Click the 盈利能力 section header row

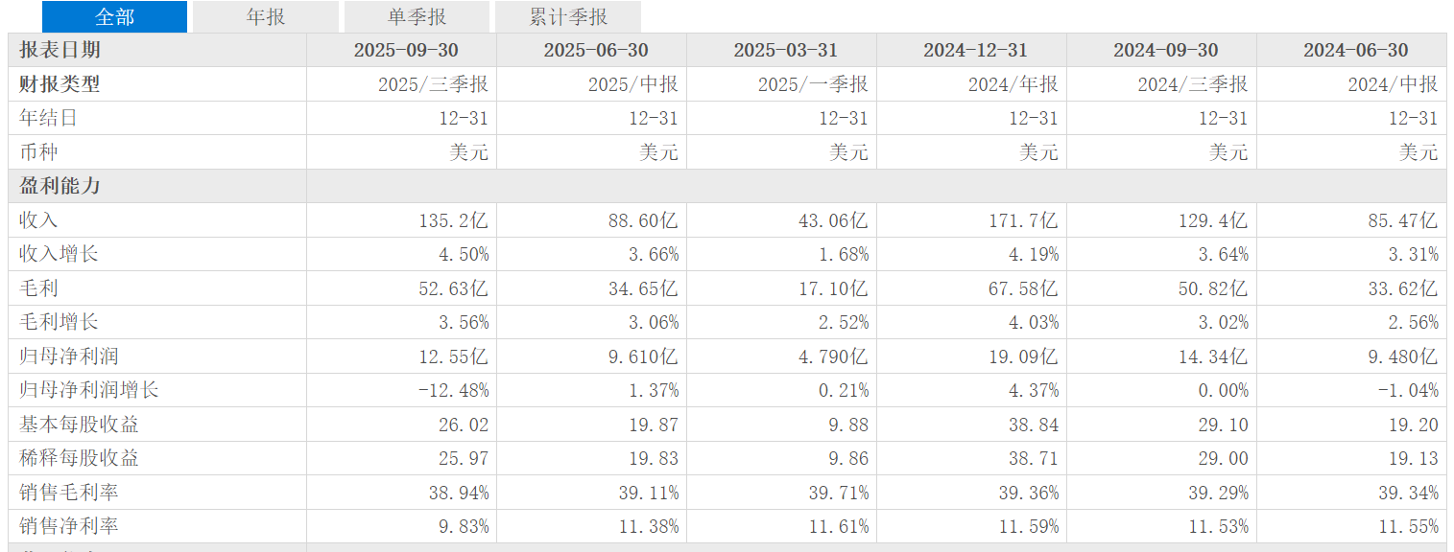click(727, 186)
